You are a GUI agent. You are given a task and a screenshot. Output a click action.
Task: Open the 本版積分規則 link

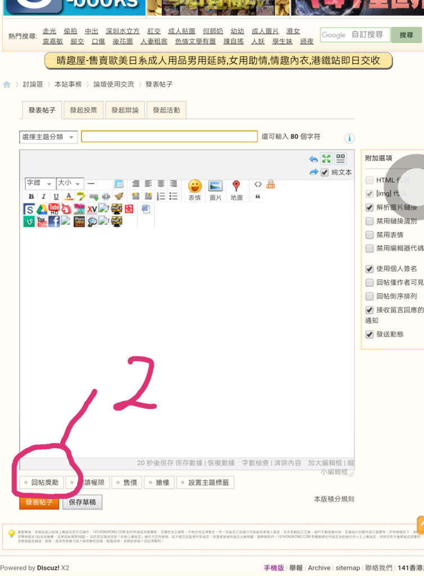tap(334, 499)
